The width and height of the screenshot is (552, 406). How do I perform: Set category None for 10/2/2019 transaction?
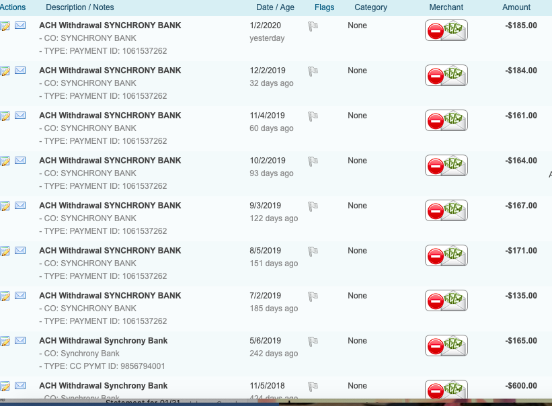click(357, 161)
